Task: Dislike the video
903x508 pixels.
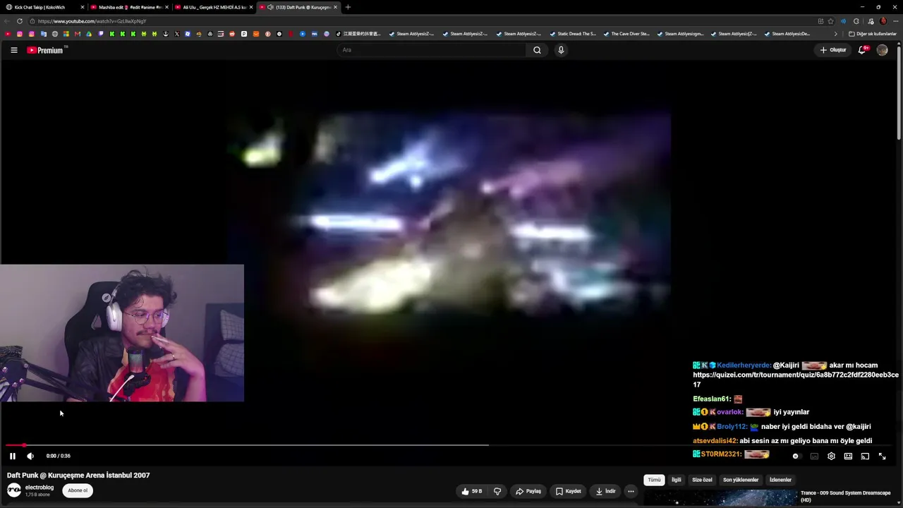Action: [497, 491]
